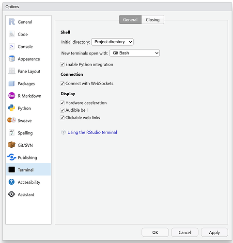Image resolution: width=233 pixels, height=243 pixels.
Task: Click the Cancel button
Action: pos(185,232)
